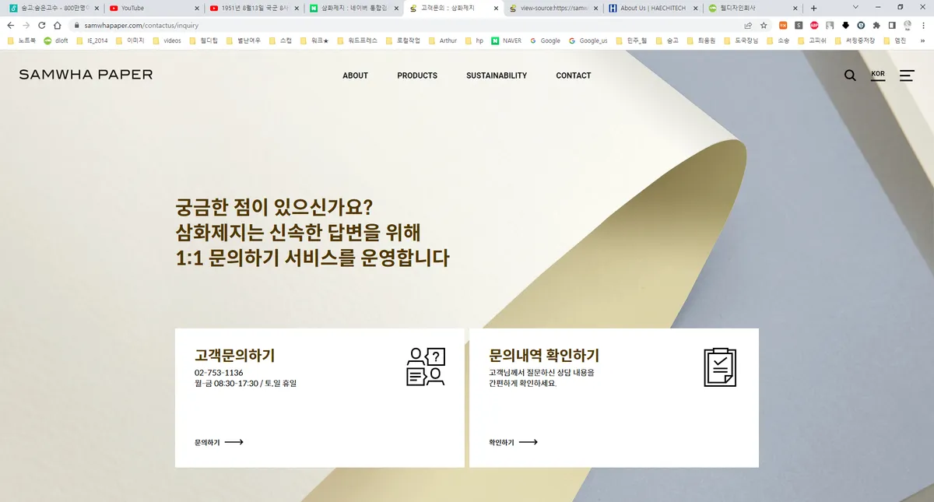Screen dimensions: 934x502
Task: Click the circular e extension icon
Action: (x=861, y=25)
